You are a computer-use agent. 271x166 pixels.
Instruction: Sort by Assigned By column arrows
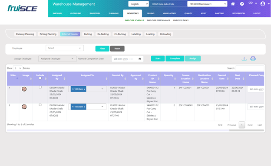[64, 79]
